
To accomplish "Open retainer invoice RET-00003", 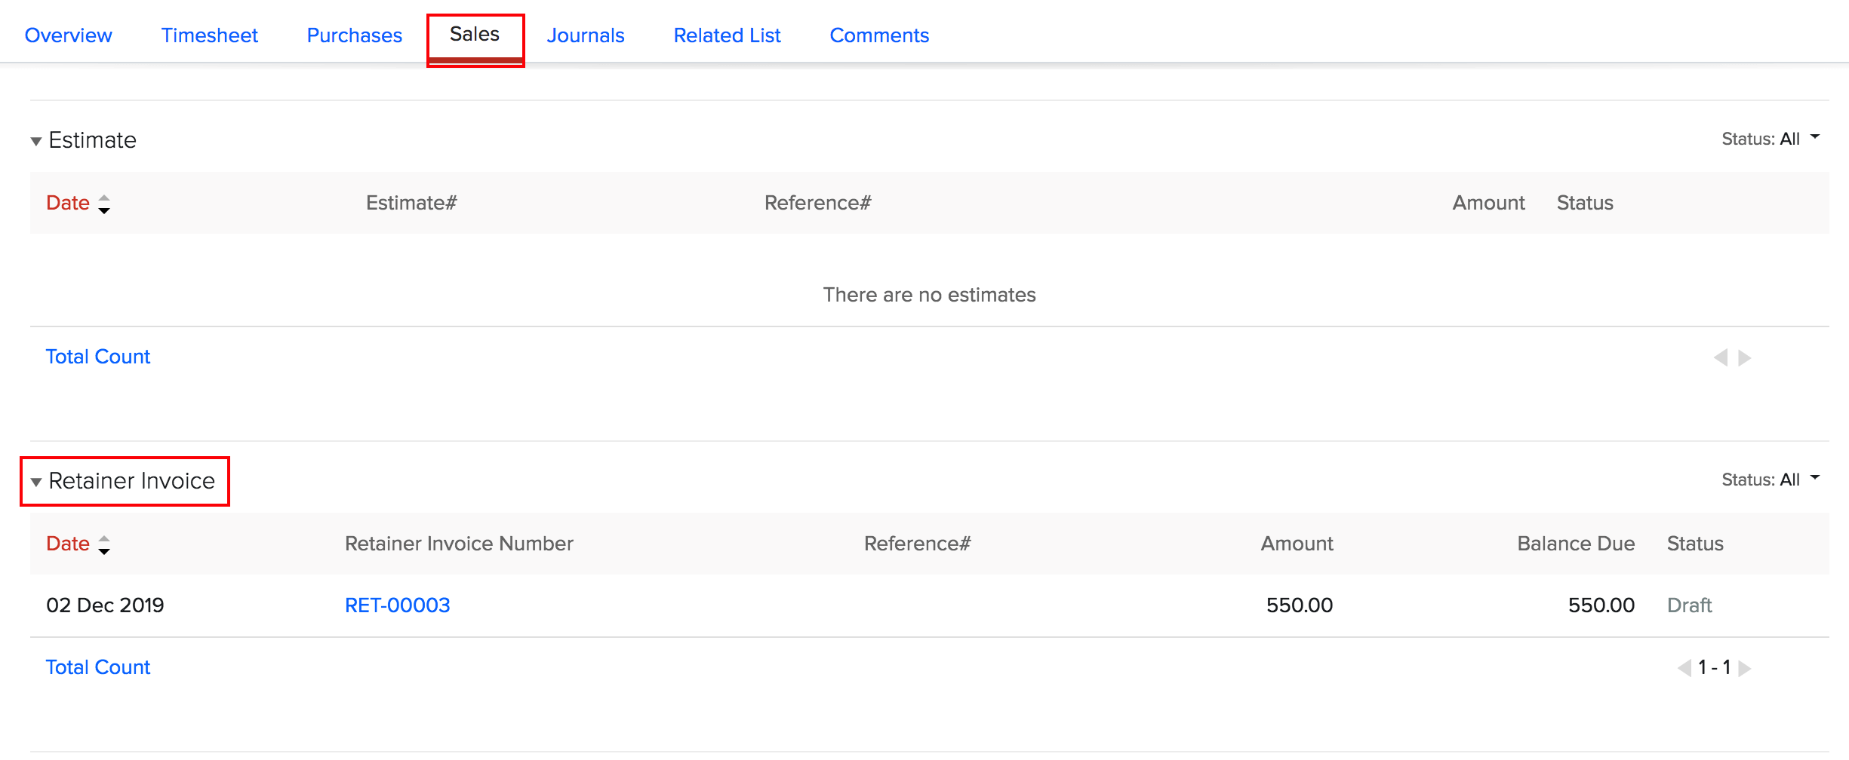I will click(x=397, y=605).
